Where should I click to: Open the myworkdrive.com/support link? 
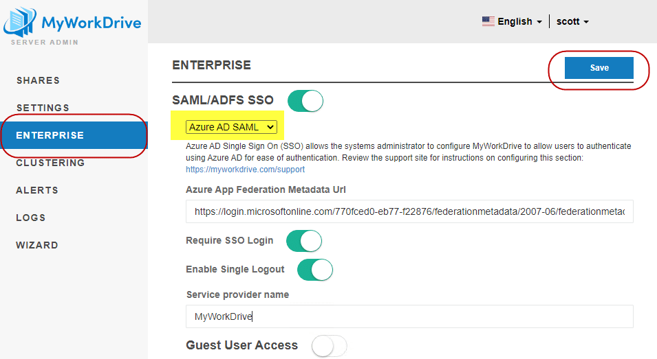coord(245,170)
